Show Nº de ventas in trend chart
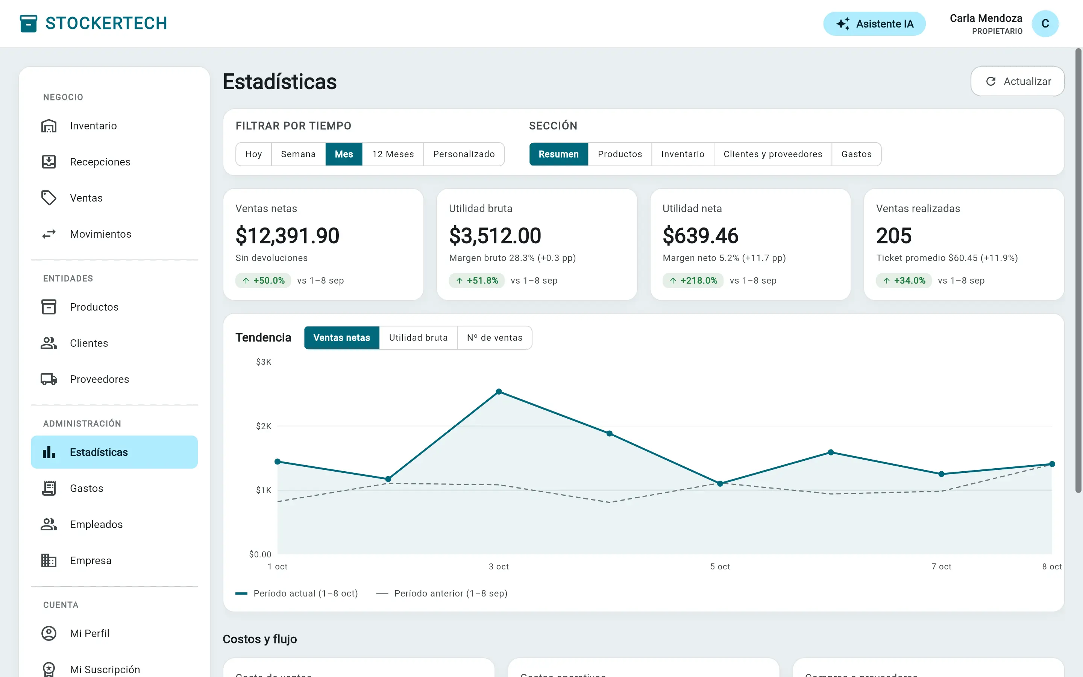 click(494, 338)
